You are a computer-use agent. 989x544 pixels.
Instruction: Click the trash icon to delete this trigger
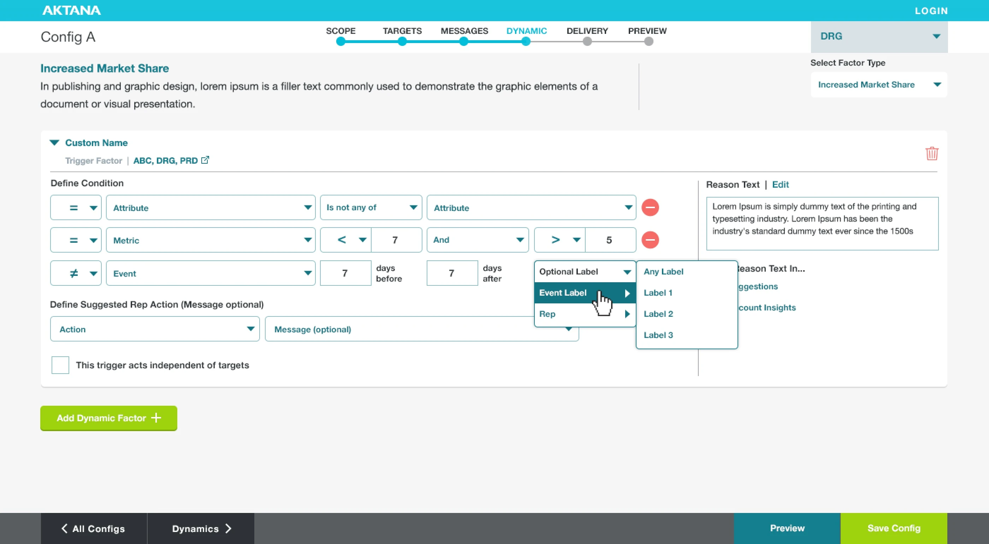coord(932,153)
